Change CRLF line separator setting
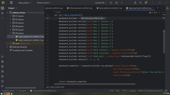 [118, 91]
